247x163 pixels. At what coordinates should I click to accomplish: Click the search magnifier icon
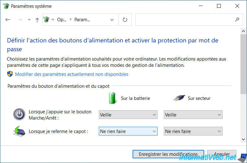(x=237, y=19)
